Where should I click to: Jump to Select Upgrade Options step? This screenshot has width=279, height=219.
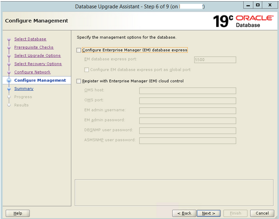click(x=37, y=56)
